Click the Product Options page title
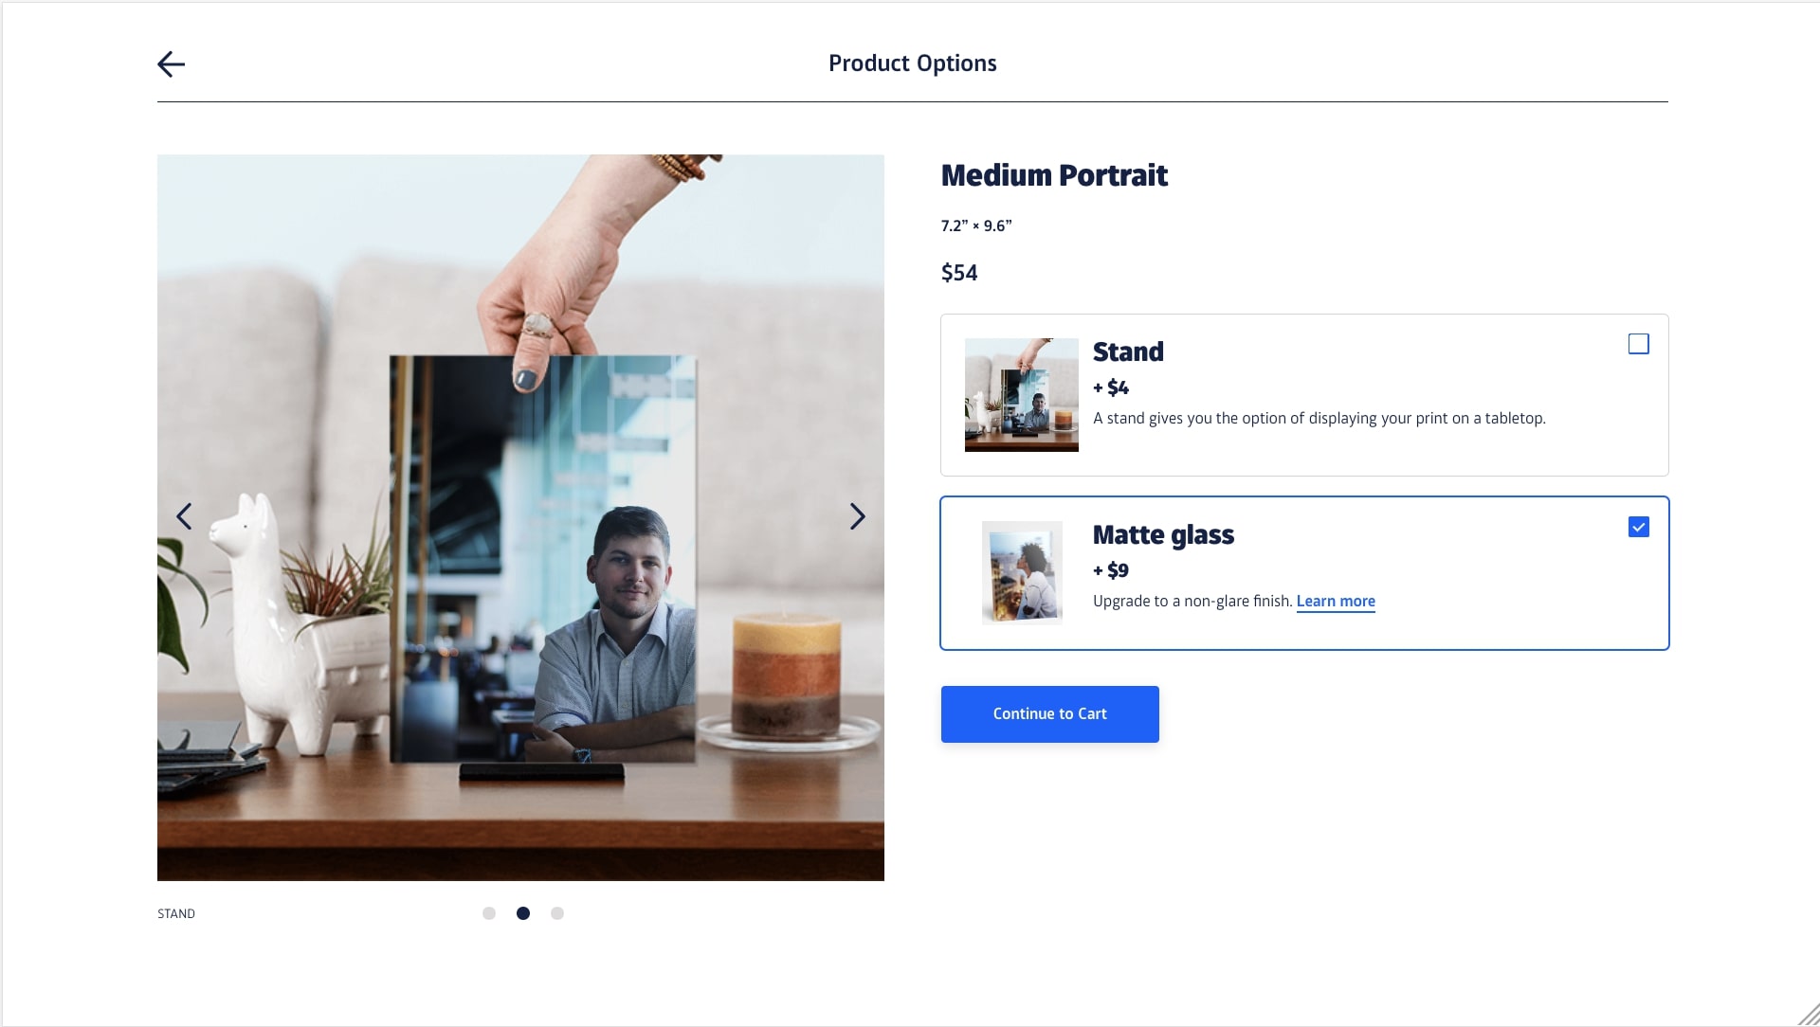Screen dimensions: 1820x1027 pyautogui.click(x=912, y=63)
